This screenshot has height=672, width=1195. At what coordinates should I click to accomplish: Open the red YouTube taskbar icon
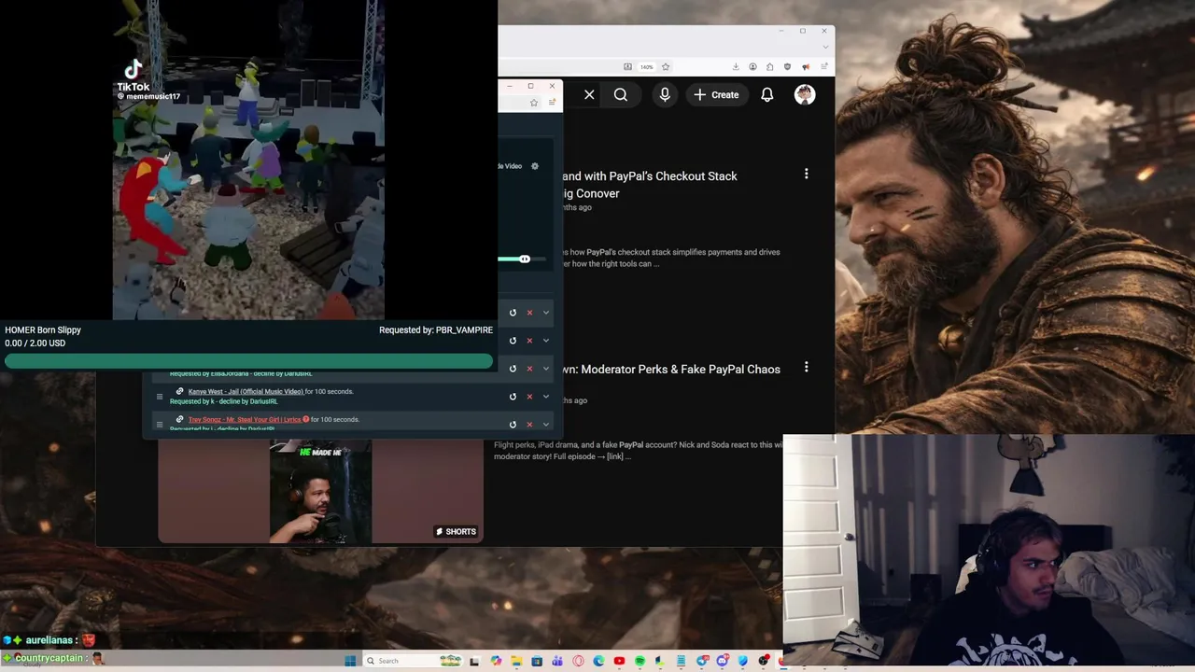[619, 661]
